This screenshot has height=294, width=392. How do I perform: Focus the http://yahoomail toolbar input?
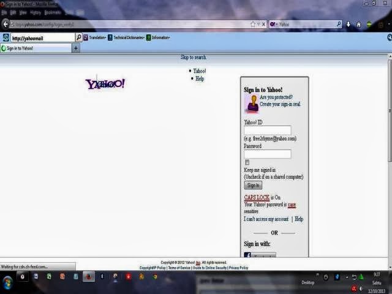pos(42,38)
